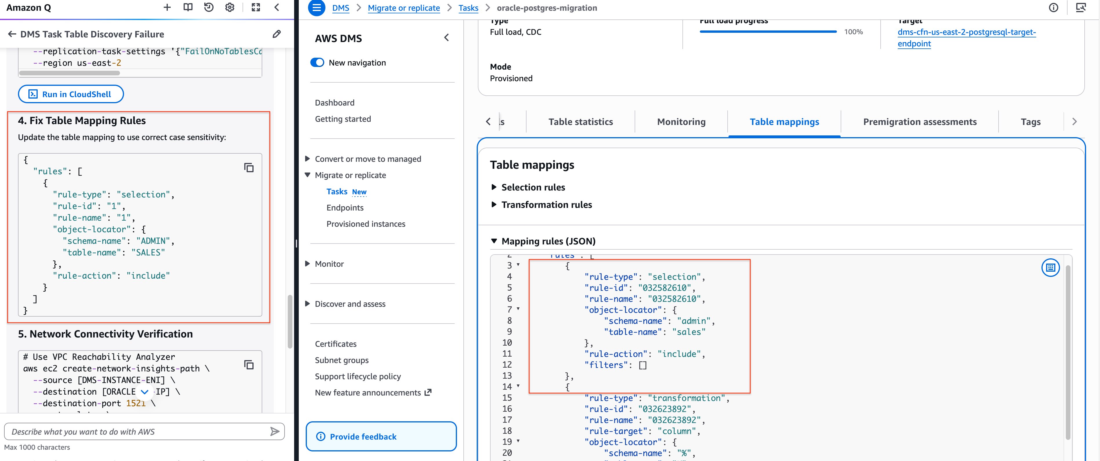This screenshot has height=461, width=1100.
Task: Click the Run in CloudShell button
Action: pos(71,94)
